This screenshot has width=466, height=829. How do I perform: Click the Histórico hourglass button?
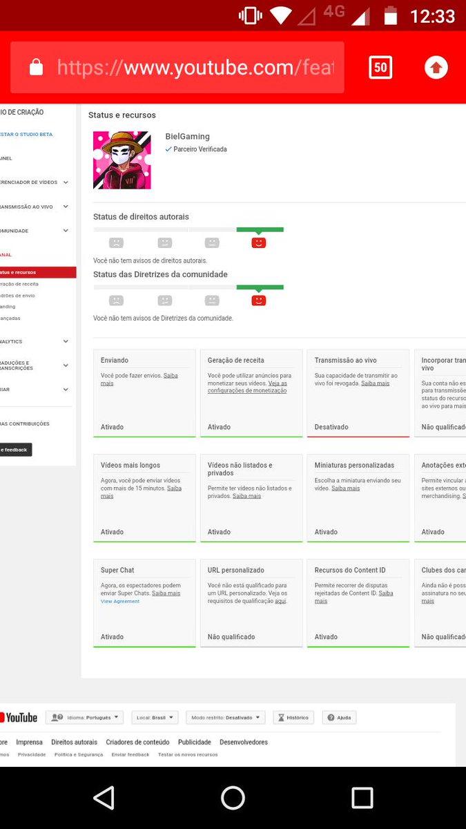[x=293, y=718]
